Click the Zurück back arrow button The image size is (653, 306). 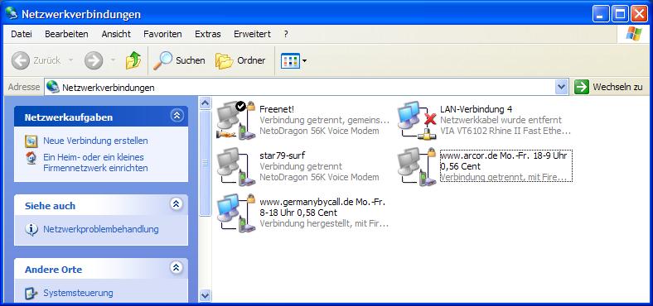click(x=21, y=60)
